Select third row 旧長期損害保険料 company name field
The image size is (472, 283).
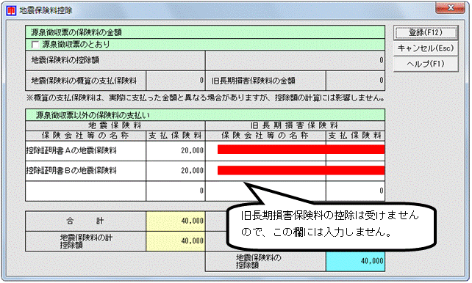coord(265,191)
